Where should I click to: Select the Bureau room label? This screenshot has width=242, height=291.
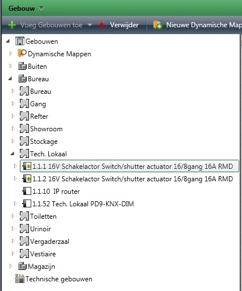(40, 92)
